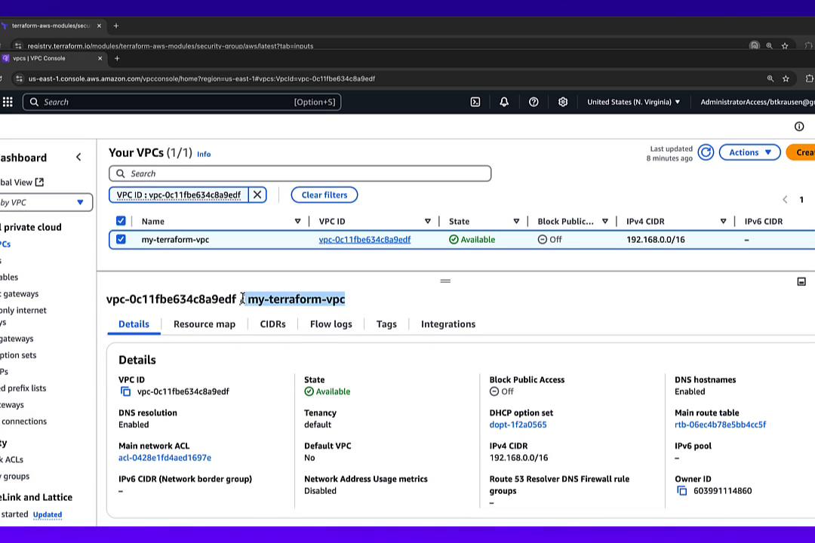Switch to the Resource map tab
This screenshot has height=543, width=815.
[x=205, y=324]
